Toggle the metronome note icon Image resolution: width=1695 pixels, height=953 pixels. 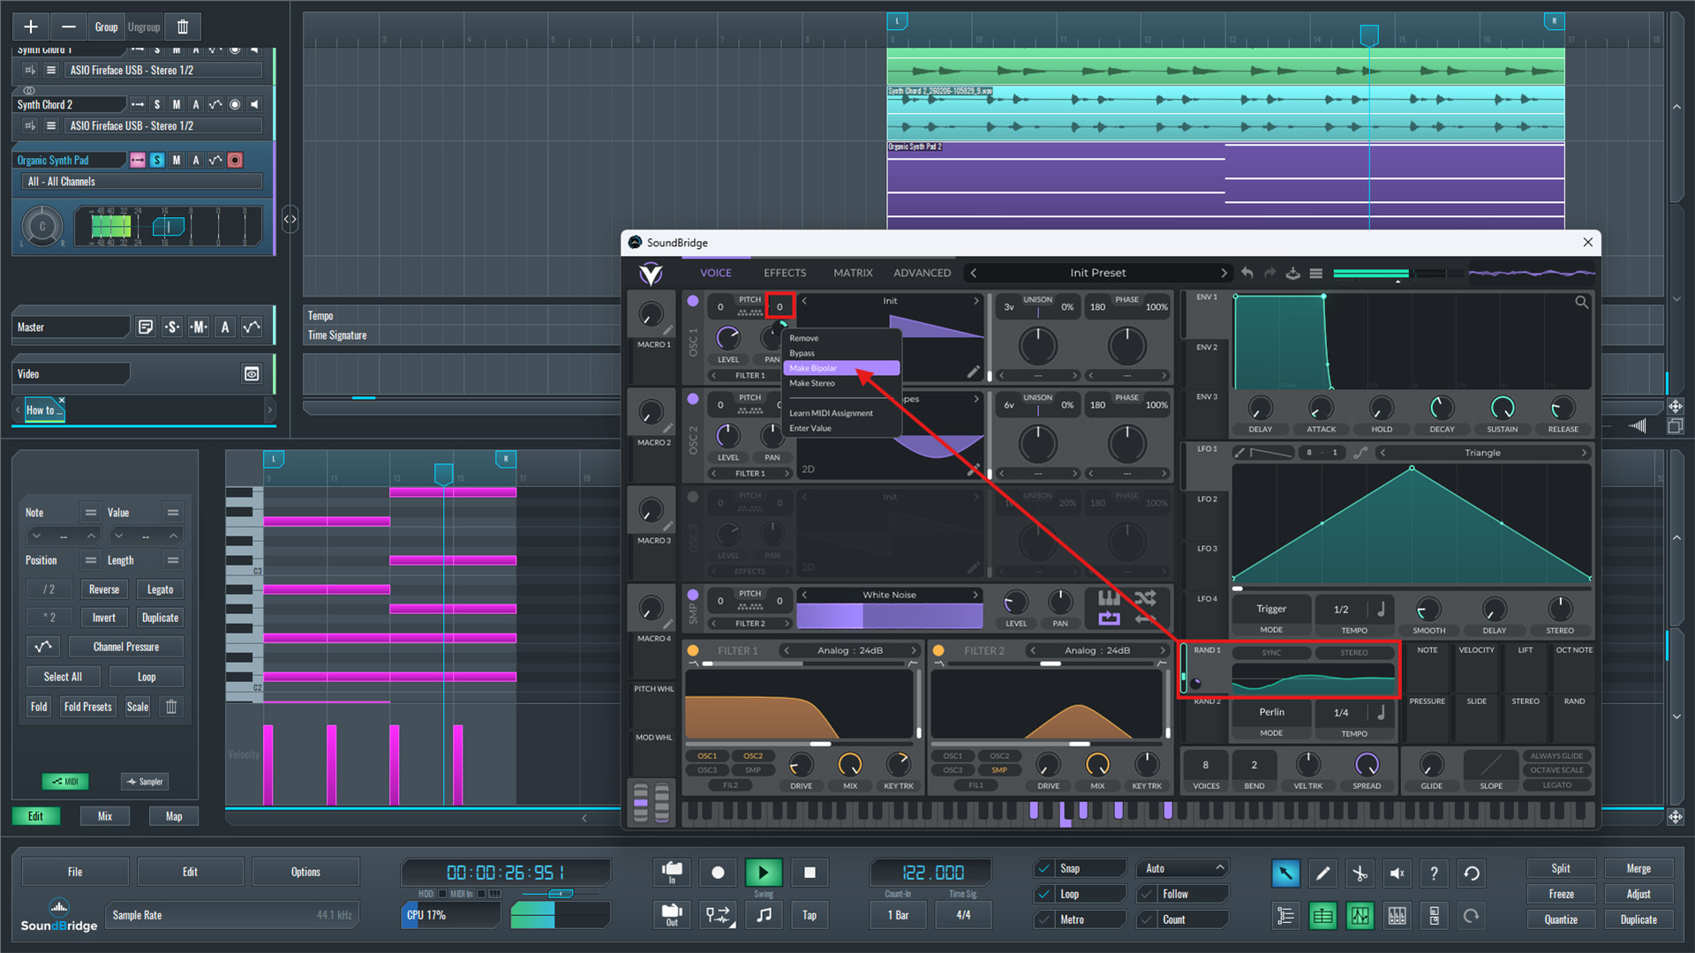764,915
